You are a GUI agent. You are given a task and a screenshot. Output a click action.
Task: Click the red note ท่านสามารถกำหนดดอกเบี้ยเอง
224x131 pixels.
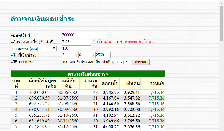pos(126,42)
